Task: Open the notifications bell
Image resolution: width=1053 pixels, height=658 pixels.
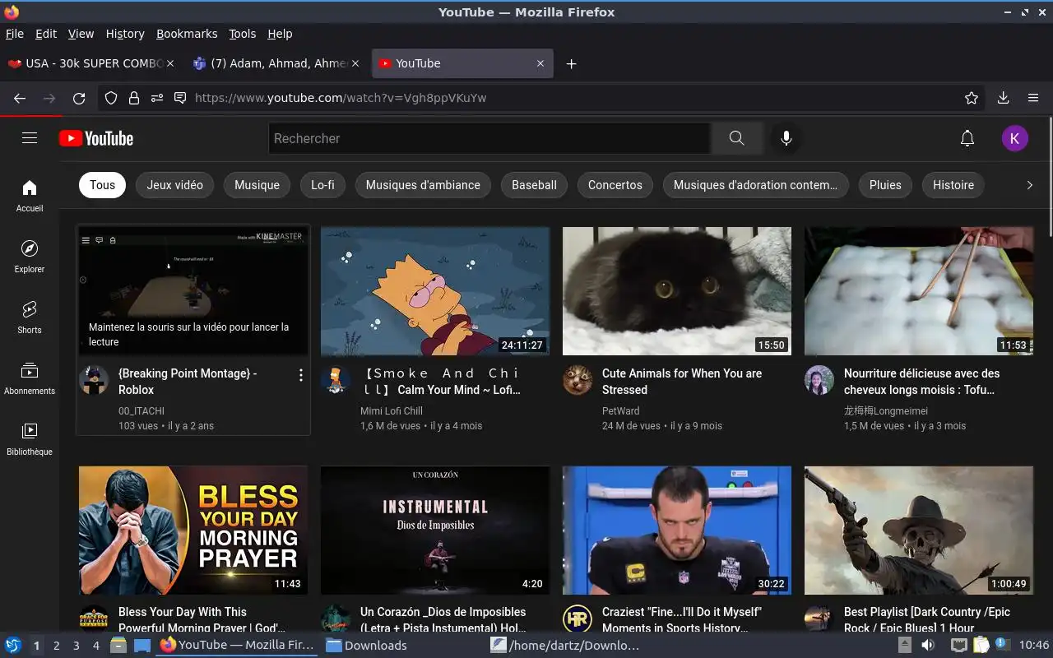Action: (x=967, y=138)
